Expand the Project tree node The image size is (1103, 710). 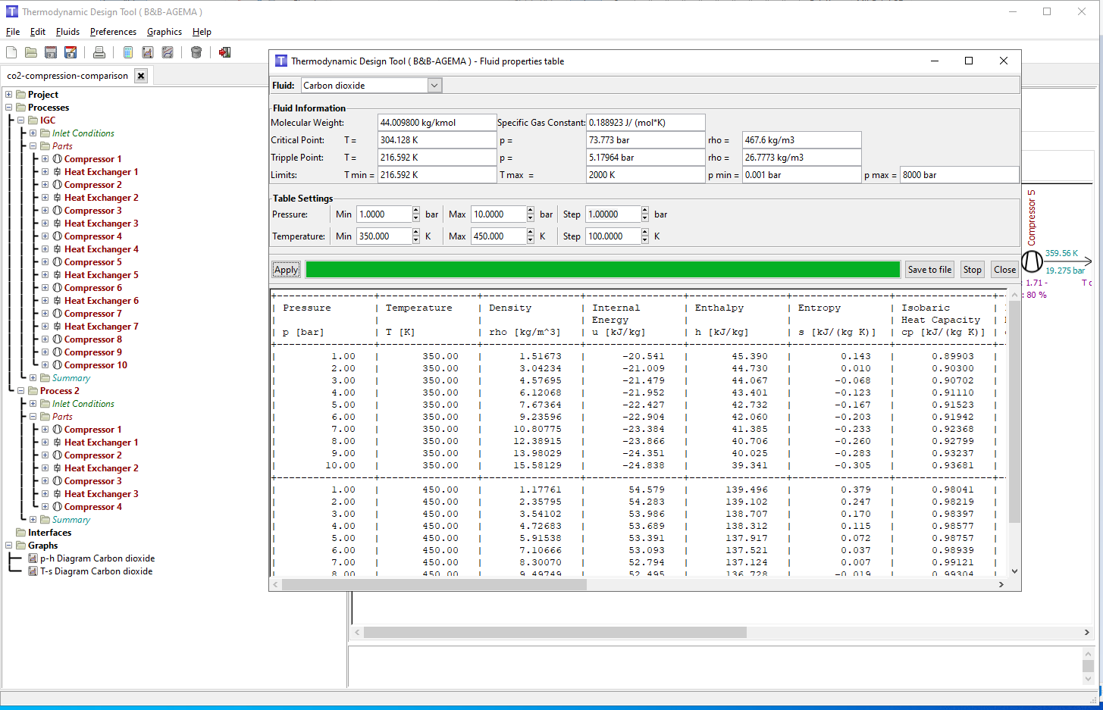pyautogui.click(x=9, y=95)
